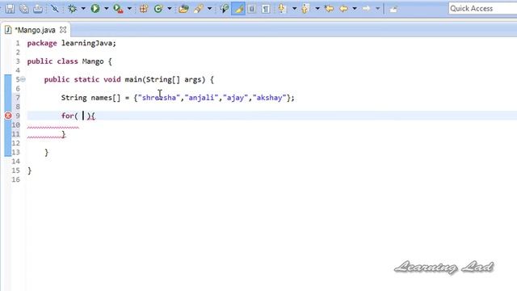The height and width of the screenshot is (291, 517).
Task: Toggle Mark Occurrences highlighter icon
Action: pyautogui.click(x=238, y=9)
